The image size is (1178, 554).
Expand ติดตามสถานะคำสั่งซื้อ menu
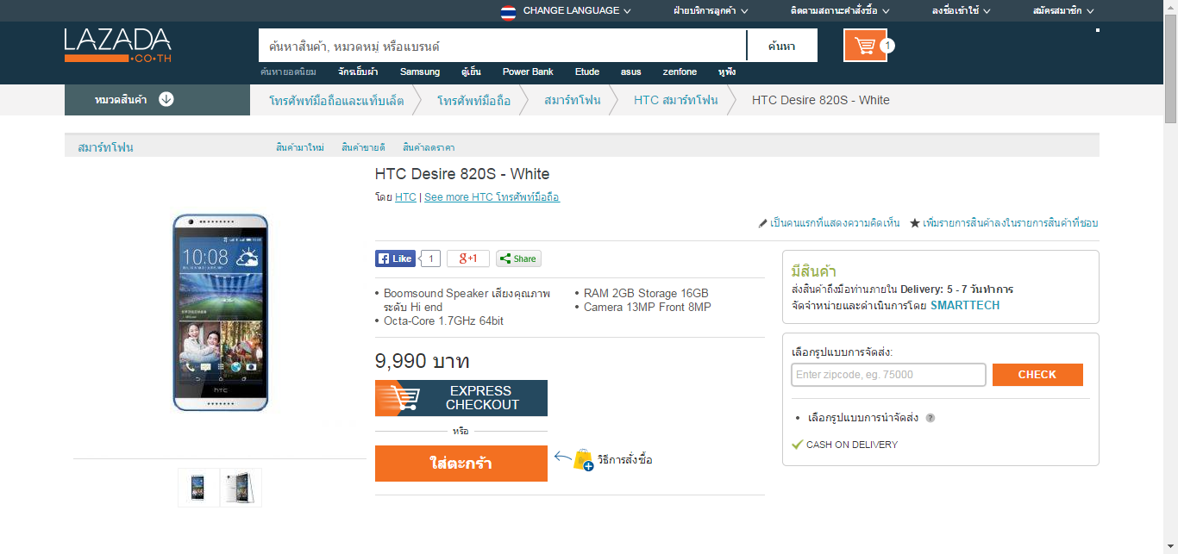coord(840,10)
